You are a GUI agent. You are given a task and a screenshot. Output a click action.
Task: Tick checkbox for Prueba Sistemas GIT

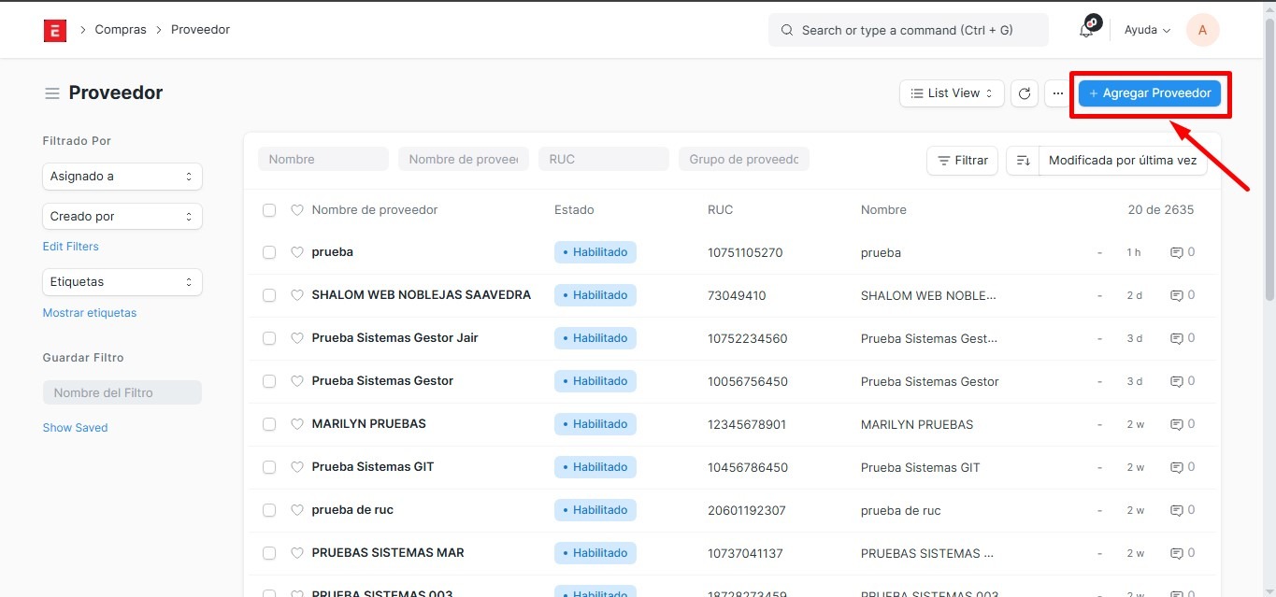click(x=269, y=467)
